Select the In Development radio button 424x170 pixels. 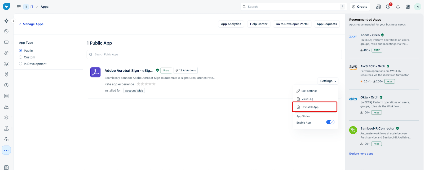click(21, 64)
